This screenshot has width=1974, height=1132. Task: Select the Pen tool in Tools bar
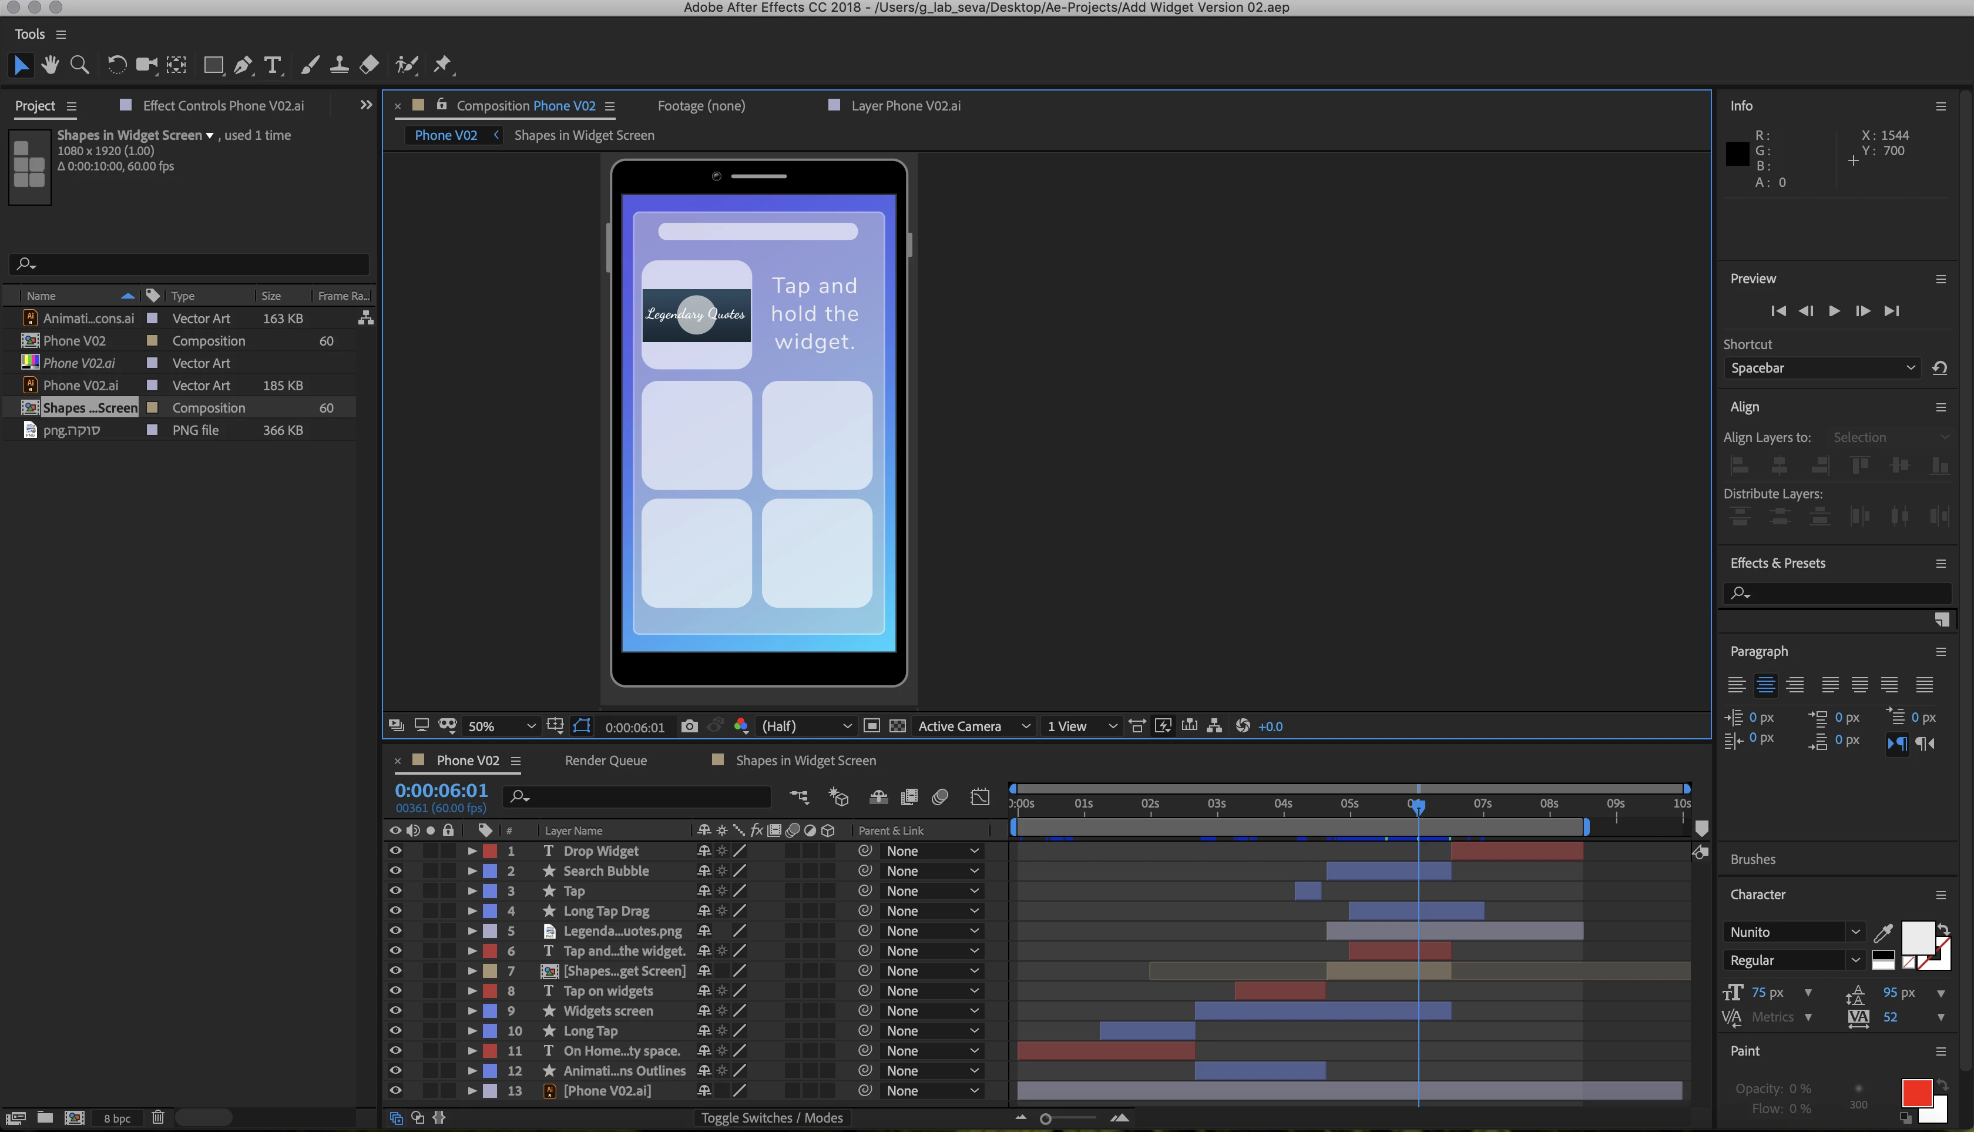(243, 65)
